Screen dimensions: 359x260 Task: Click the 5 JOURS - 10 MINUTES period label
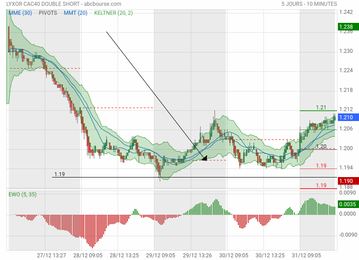309,4
